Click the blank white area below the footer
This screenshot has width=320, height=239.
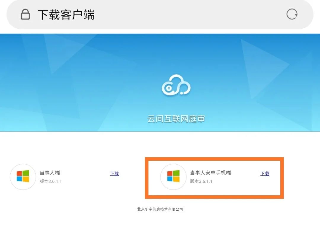coord(160,226)
